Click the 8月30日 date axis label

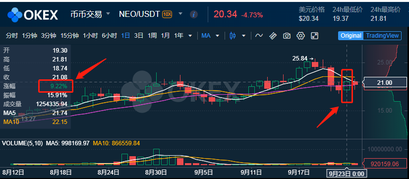click(x=156, y=173)
